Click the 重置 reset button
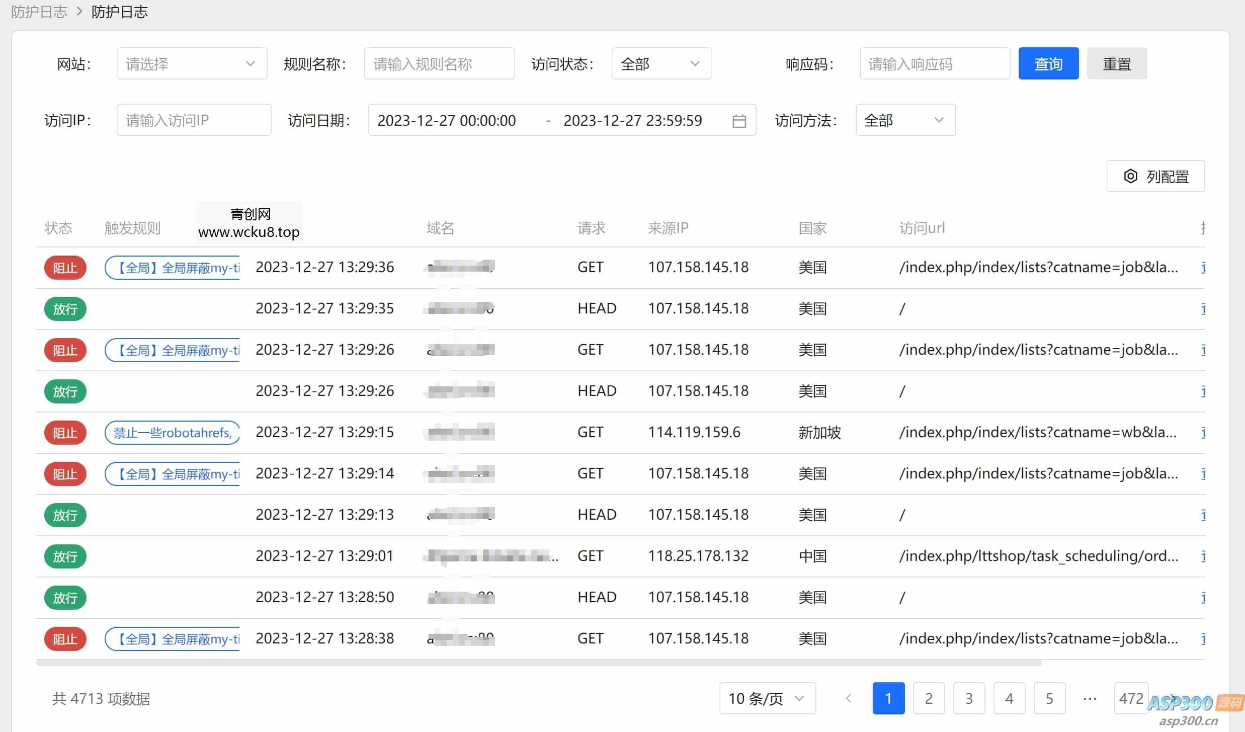Screen dimensions: 1245x732 (x=1117, y=63)
